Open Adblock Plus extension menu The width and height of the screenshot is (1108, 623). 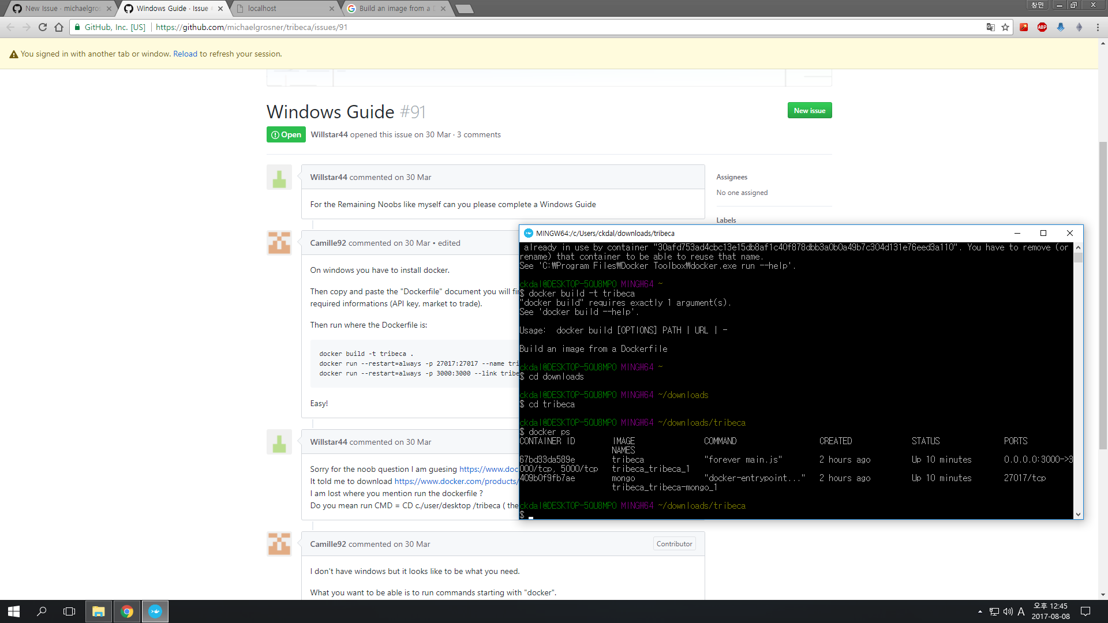tap(1042, 27)
